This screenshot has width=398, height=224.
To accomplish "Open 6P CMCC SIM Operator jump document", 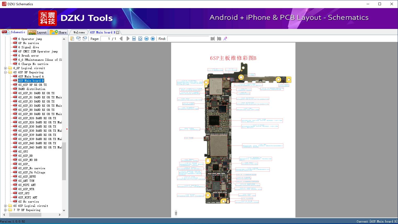I will pos(38,51).
